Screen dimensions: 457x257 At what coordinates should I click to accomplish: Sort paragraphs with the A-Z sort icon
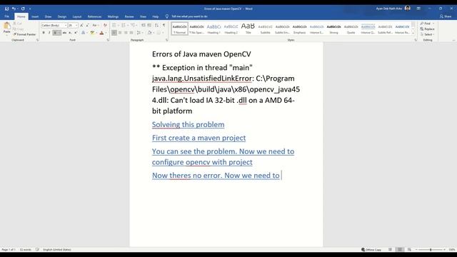click(x=157, y=26)
